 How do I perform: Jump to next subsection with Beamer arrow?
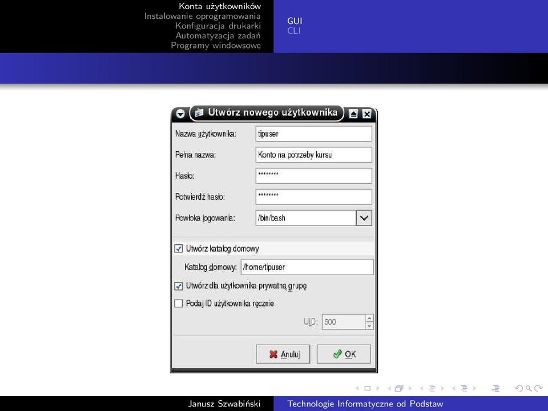[442, 388]
